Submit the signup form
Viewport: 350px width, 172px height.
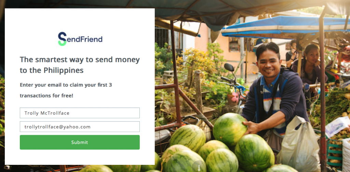point(80,142)
